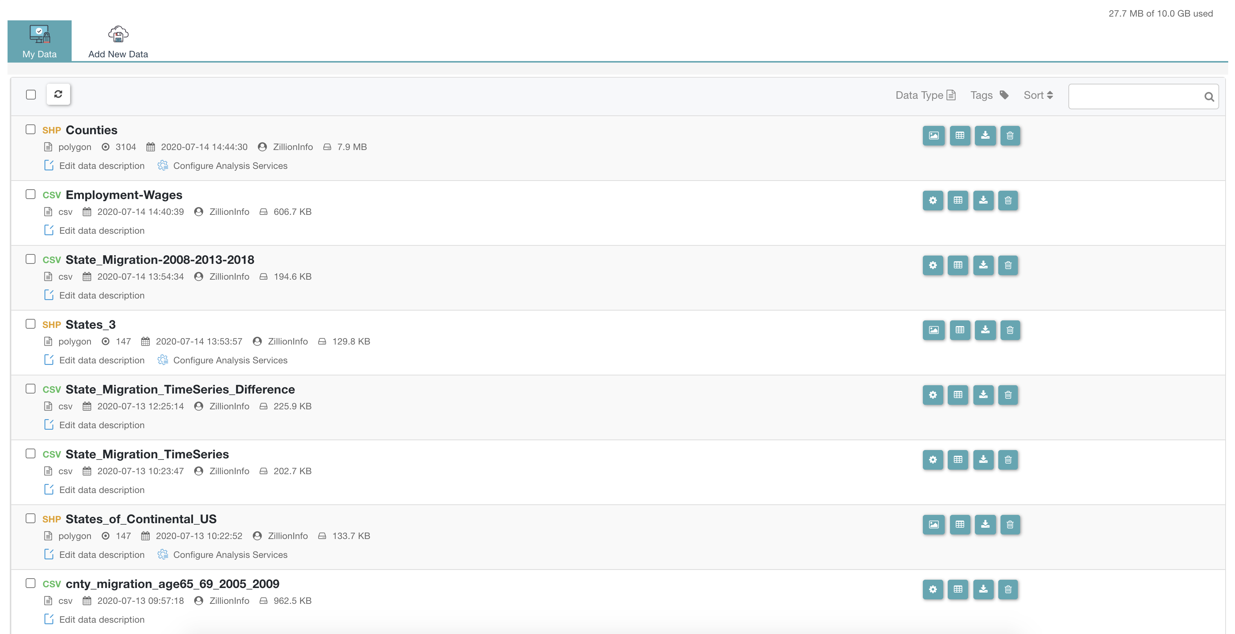Viewport: 1235px width, 634px height.
Task: Open the Data Type filter dropdown
Action: [x=925, y=95]
